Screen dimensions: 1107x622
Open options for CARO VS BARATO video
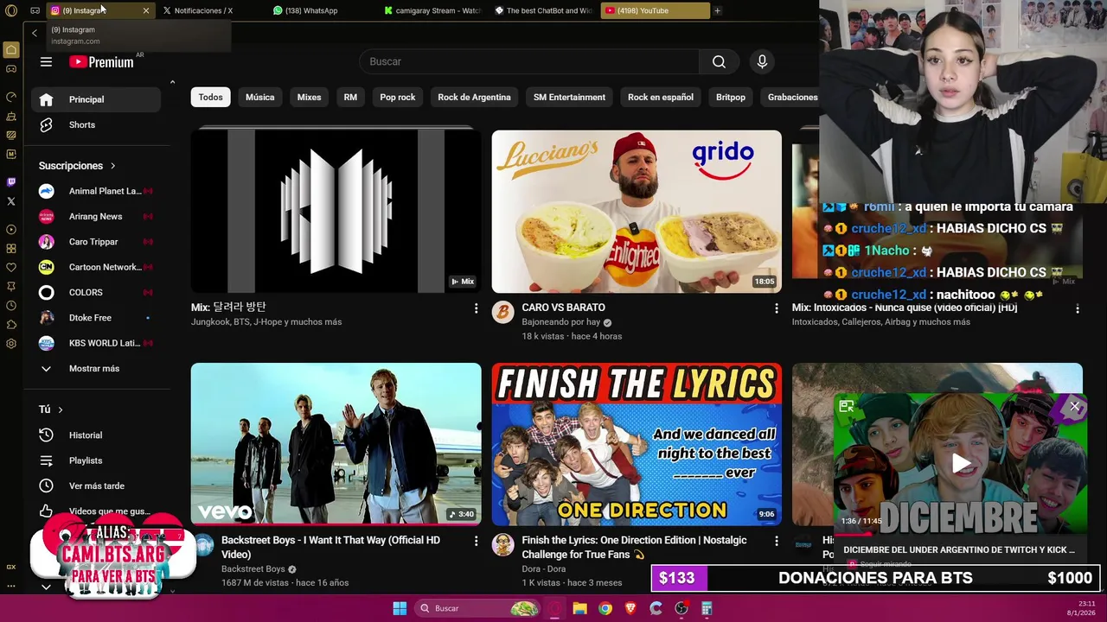(776, 308)
